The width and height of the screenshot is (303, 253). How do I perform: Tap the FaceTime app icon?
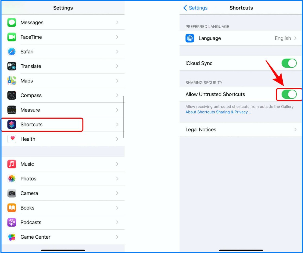pos(12,37)
